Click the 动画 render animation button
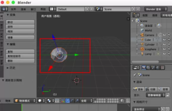 click(x=151, y=89)
